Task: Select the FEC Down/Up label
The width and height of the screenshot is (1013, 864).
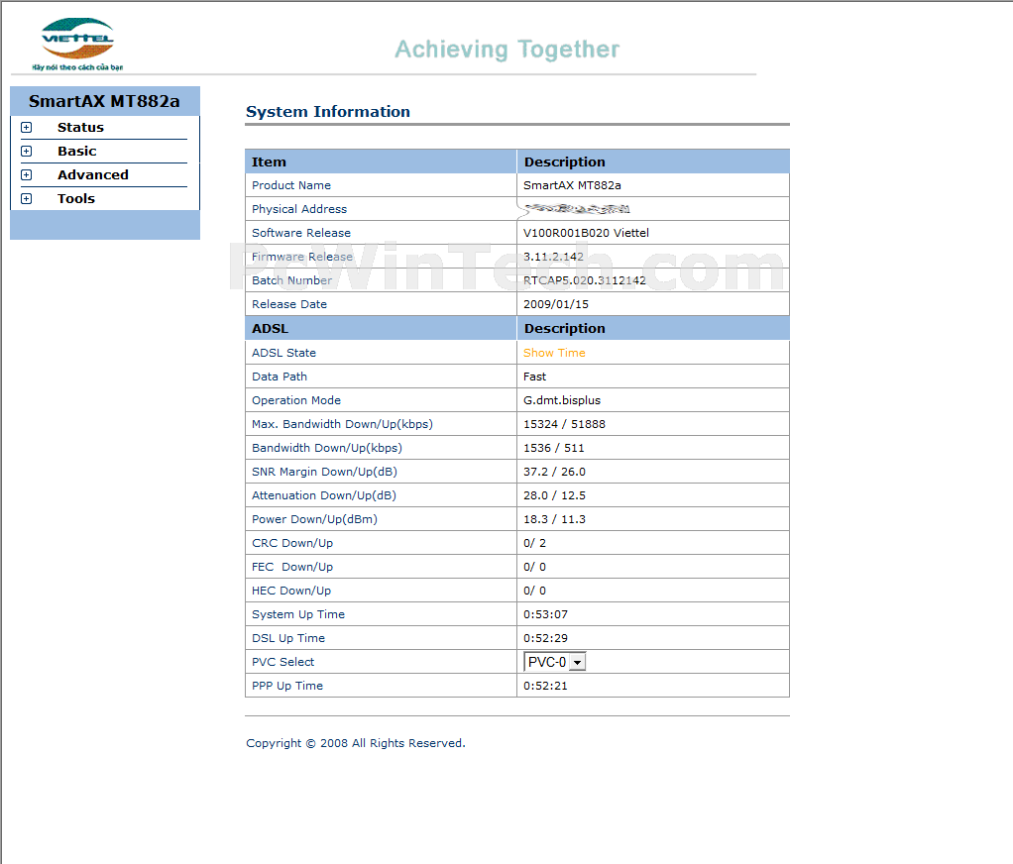Action: [x=292, y=567]
